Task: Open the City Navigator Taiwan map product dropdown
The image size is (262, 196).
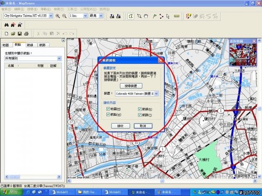Action: click(51, 16)
